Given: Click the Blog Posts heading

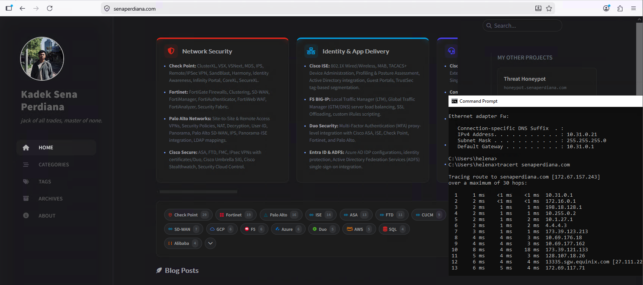Looking at the screenshot, I should [182, 271].
